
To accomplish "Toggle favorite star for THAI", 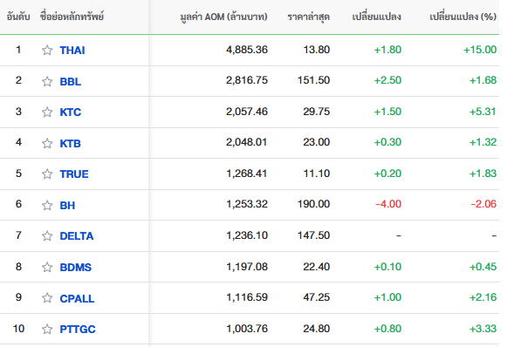I will pyautogui.click(x=47, y=50).
